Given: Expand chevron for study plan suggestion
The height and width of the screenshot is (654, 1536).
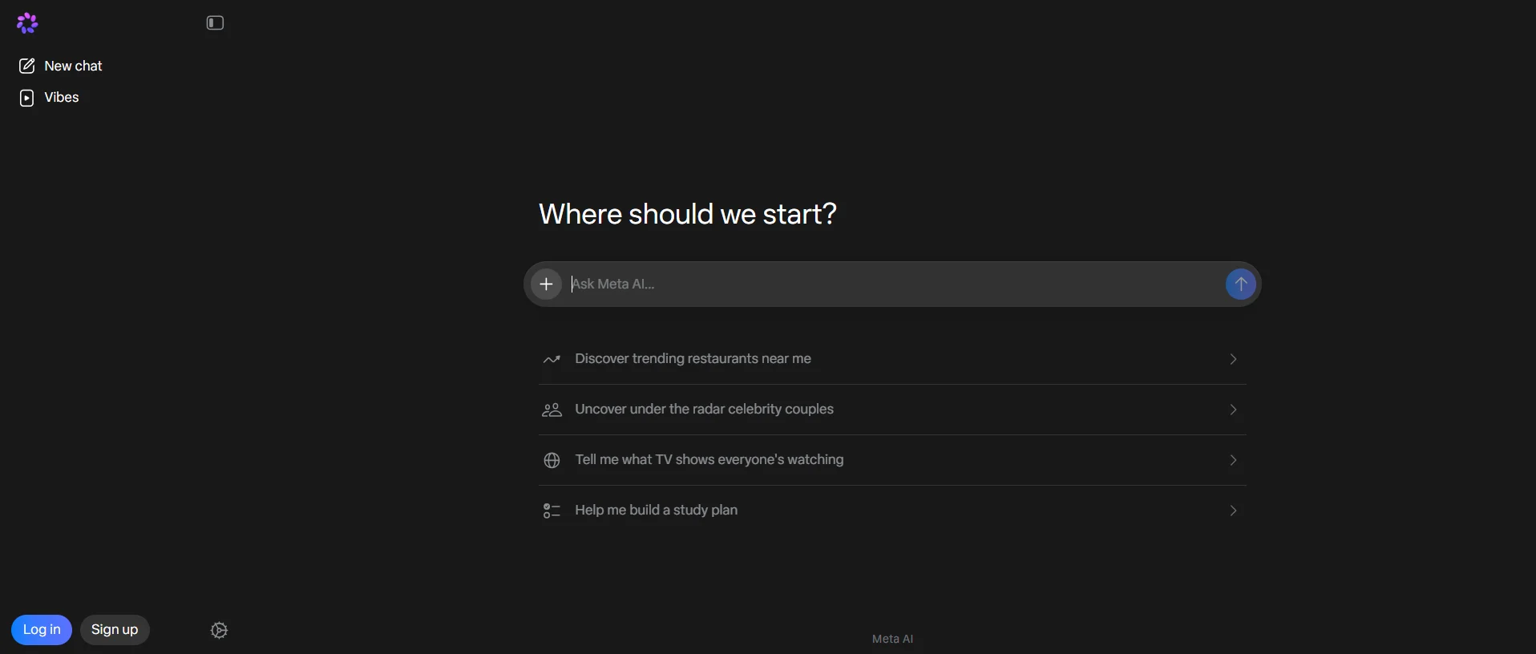Looking at the screenshot, I should tap(1233, 511).
